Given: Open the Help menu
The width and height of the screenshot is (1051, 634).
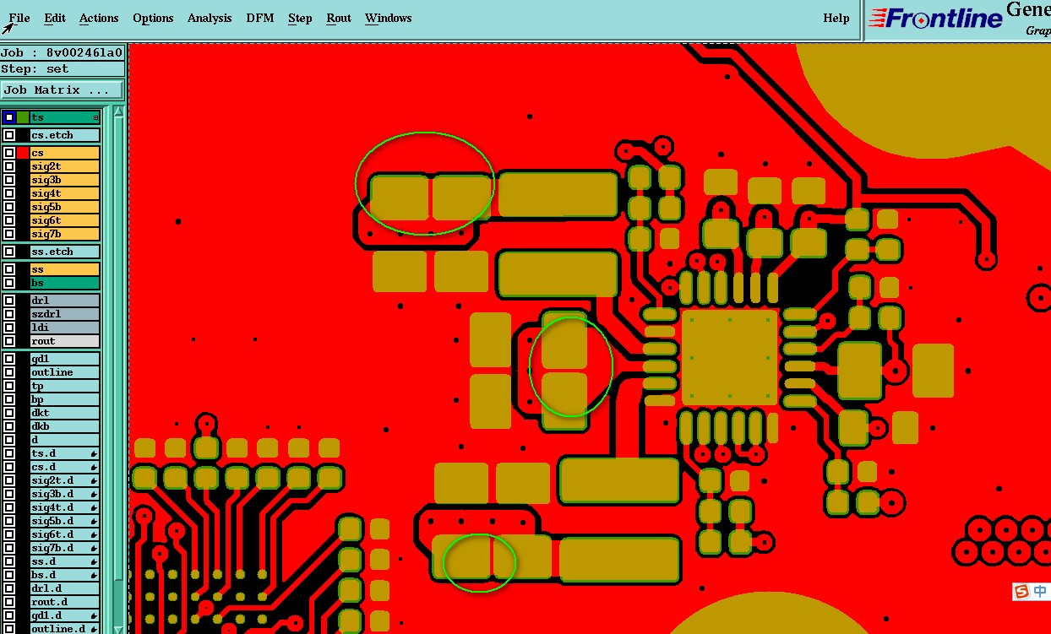Looking at the screenshot, I should [x=836, y=18].
